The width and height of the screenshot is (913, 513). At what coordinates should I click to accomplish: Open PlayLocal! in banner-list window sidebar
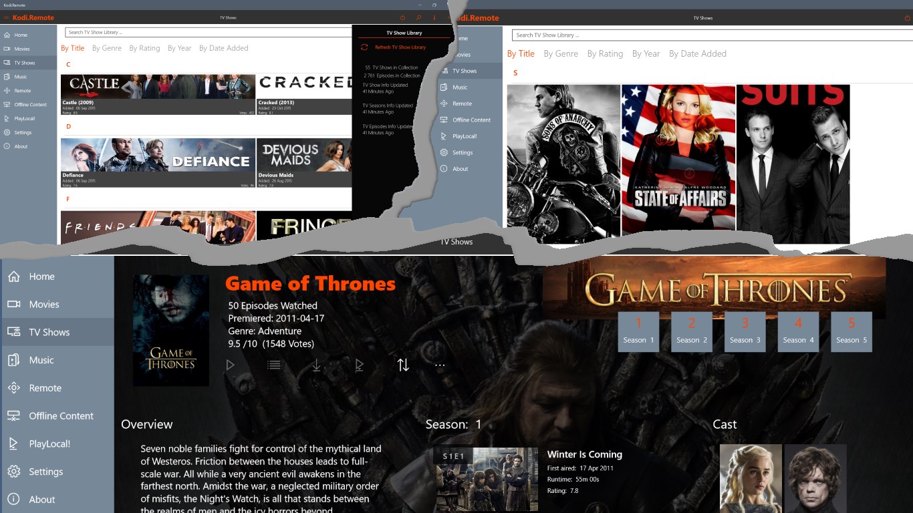29,118
